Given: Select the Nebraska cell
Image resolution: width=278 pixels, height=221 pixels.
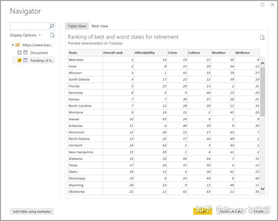Looking at the screenshot, I should coord(85,60).
